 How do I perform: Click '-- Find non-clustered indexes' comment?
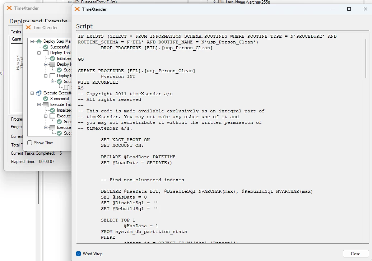pyautogui.click(x=142, y=180)
